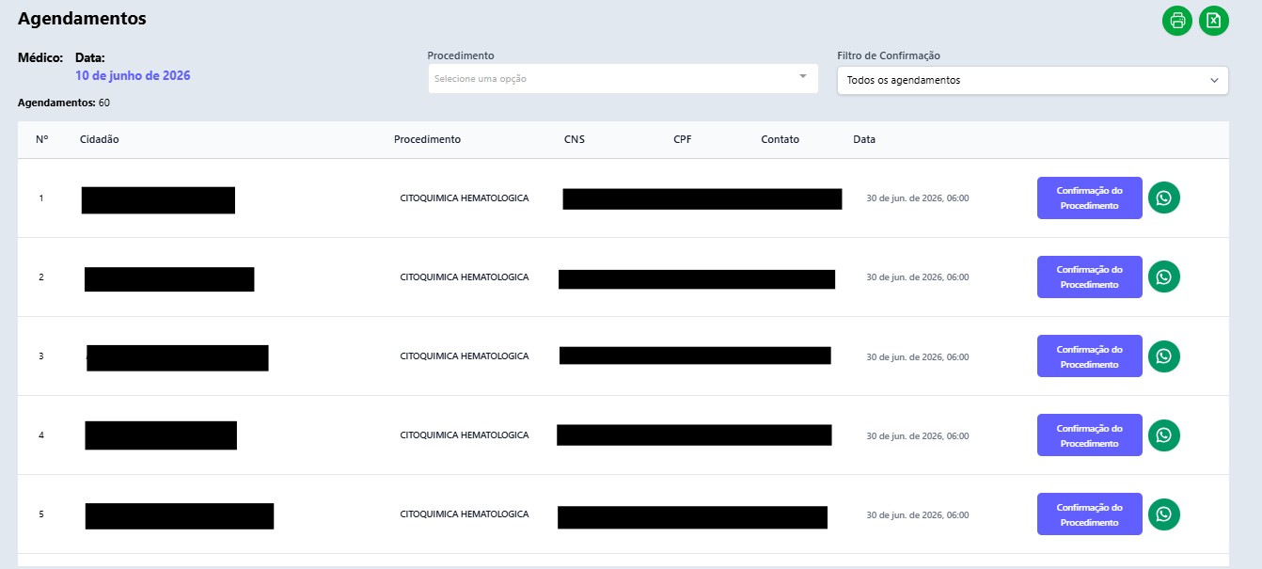Image resolution: width=1262 pixels, height=569 pixels.
Task: Click the Cidadão column header
Action: (100, 139)
